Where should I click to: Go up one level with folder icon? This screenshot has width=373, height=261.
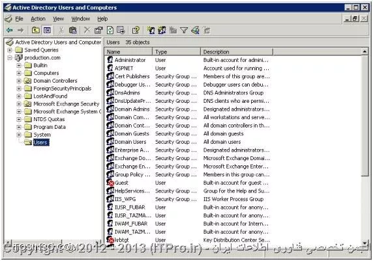click(x=36, y=30)
